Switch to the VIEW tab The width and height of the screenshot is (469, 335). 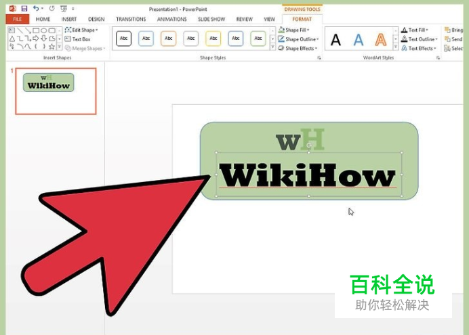(269, 19)
